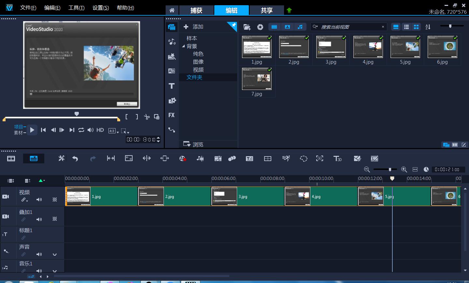Switch to Timeline view mode
The image size is (469, 283).
(x=34, y=159)
